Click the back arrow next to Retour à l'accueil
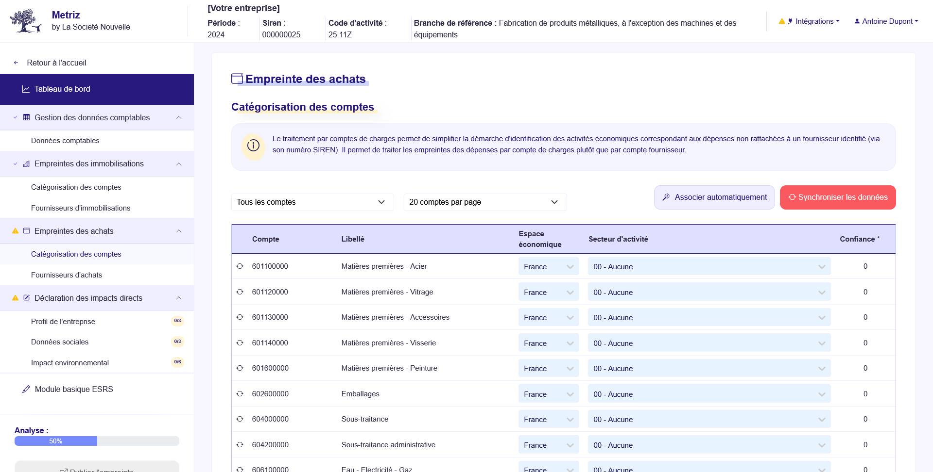933x472 pixels. click(x=16, y=63)
